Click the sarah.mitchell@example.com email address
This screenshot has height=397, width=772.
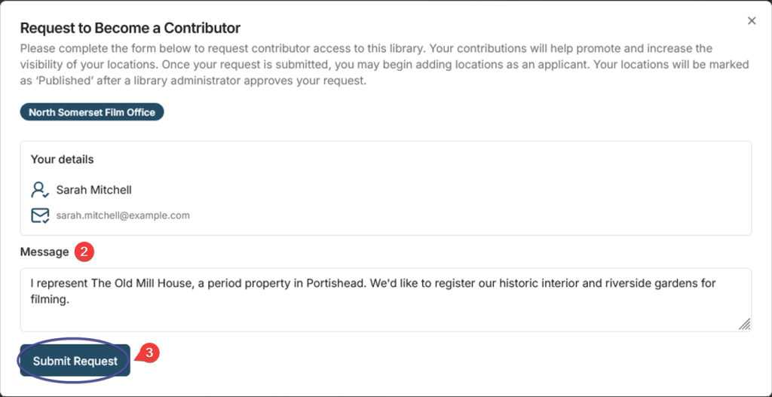tap(123, 215)
